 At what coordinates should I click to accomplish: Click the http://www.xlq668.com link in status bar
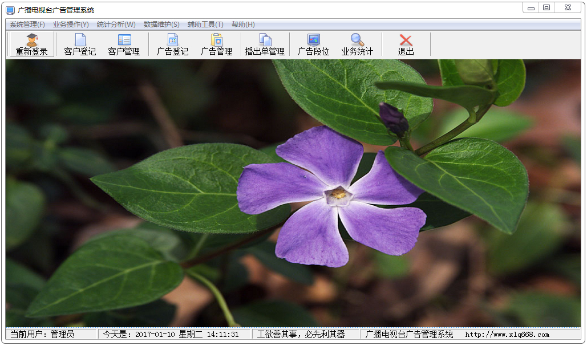pos(507,335)
